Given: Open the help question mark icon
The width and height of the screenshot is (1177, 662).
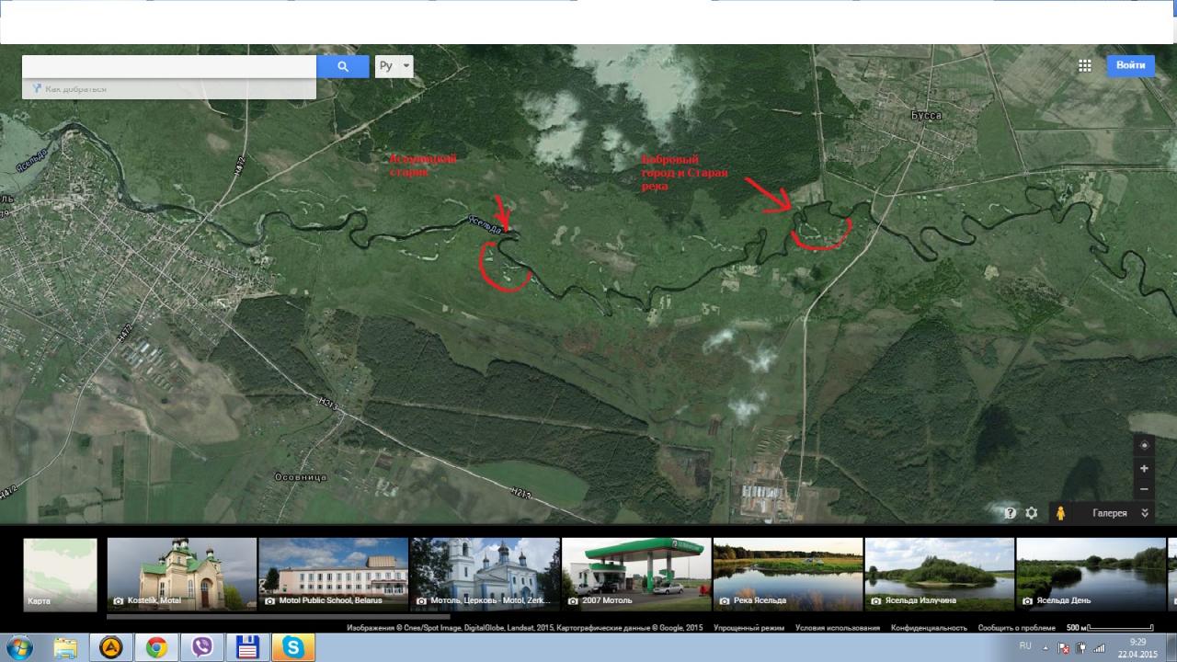Looking at the screenshot, I should (x=1010, y=513).
